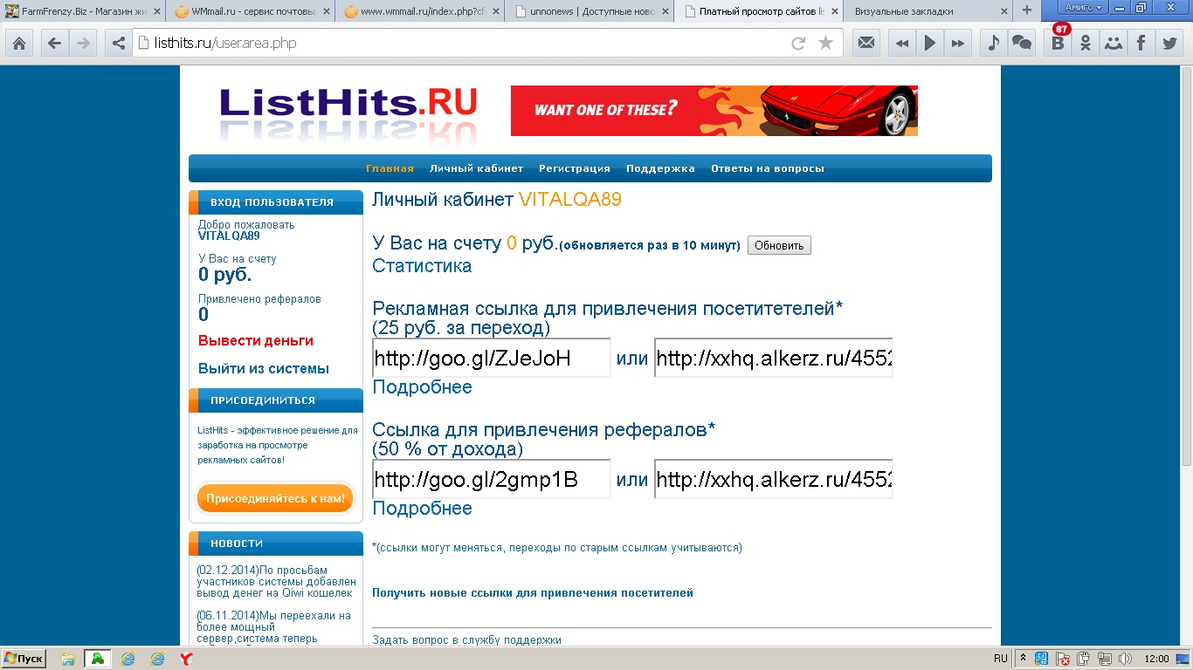Open the Ответы на вопросы menu item
This screenshot has width=1193, height=670.
[x=768, y=168]
